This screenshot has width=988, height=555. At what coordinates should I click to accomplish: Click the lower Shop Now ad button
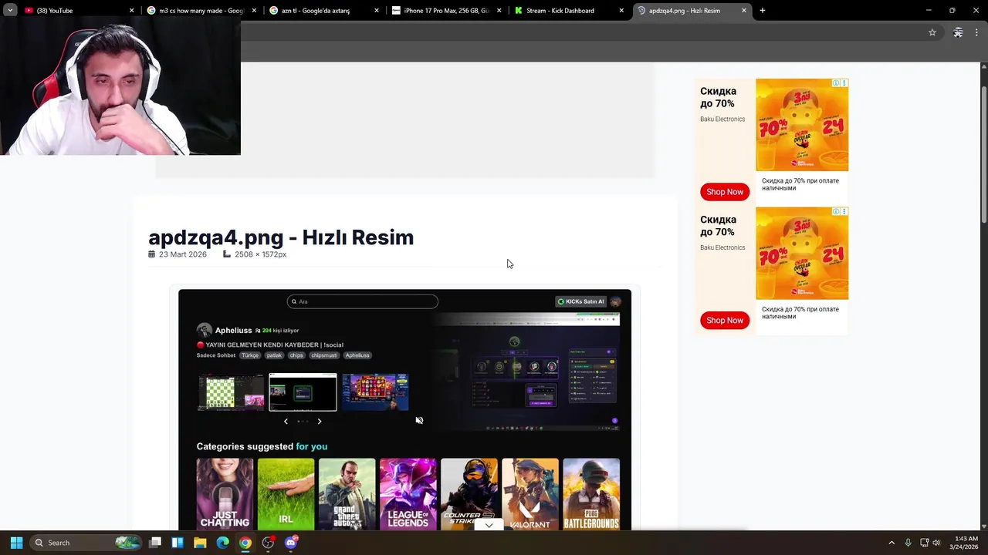coord(725,321)
